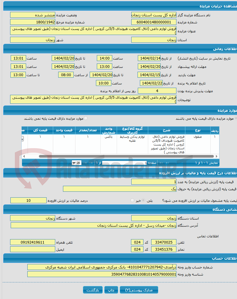237x299 pixels.
Task: Click the تعداد/مقدار column header
Action: [x=88, y=130]
